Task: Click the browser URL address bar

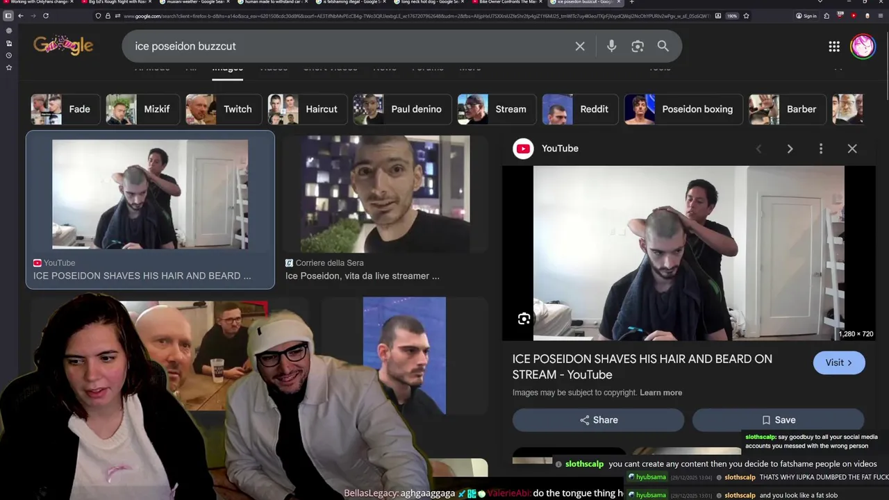Action: point(417,15)
